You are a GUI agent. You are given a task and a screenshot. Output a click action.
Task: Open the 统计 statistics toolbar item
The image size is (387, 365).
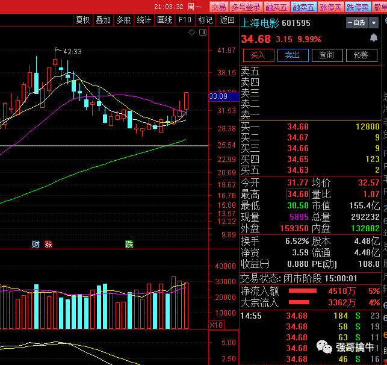click(144, 20)
